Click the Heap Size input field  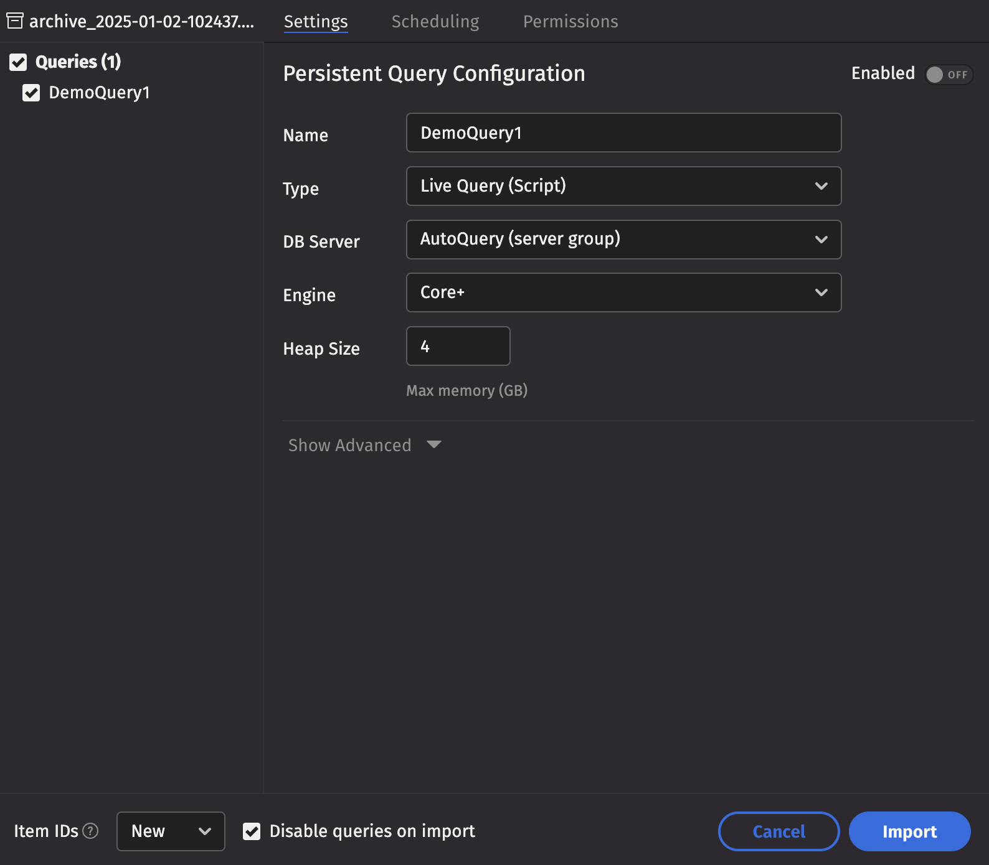tap(458, 346)
